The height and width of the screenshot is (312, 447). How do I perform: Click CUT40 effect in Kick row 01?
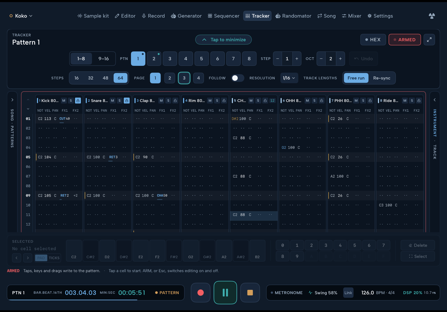coord(65,119)
